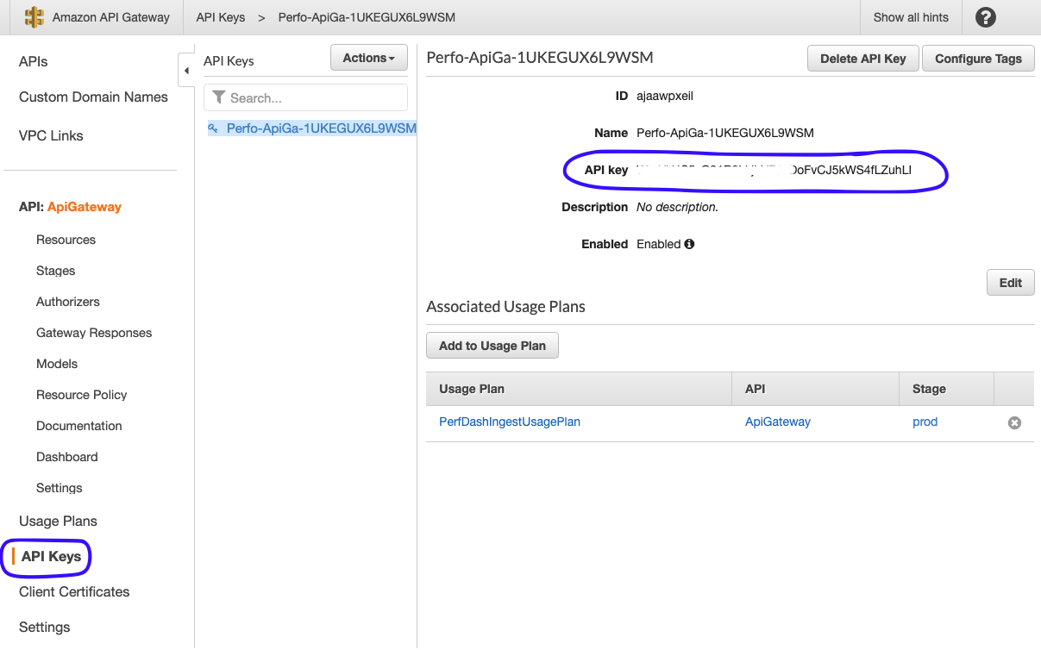Open Resources under the ApiGateway API

(x=66, y=240)
